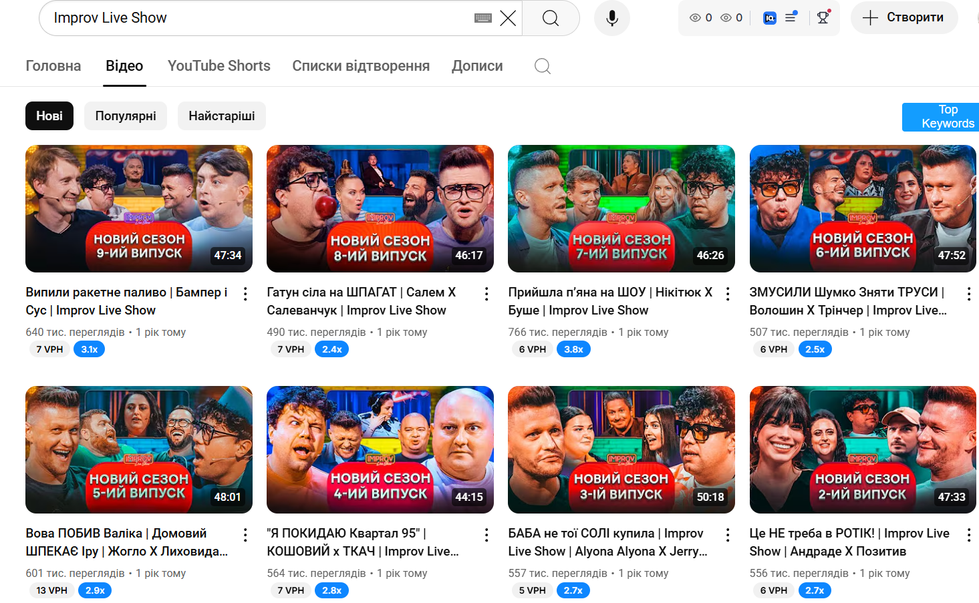Open video title Гатун сіла на ШПАГАТ
Screen dimensions: 979x603
(x=362, y=301)
